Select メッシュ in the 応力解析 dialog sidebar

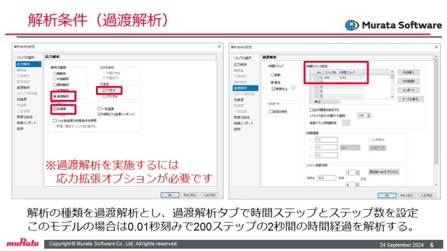(x=21, y=70)
